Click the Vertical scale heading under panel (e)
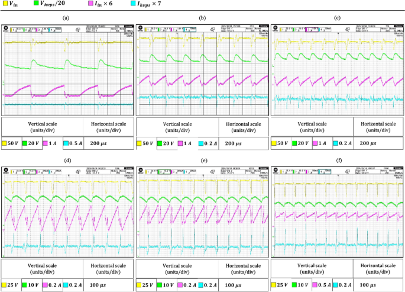 [177, 269]
